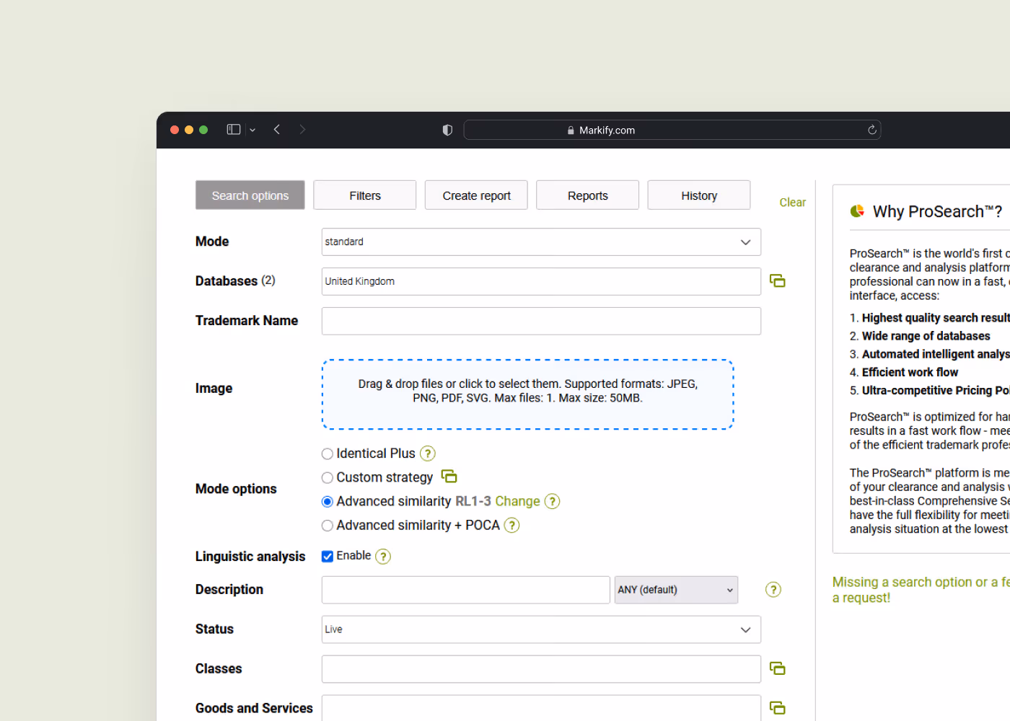Click the Markify.com address bar

(672, 130)
